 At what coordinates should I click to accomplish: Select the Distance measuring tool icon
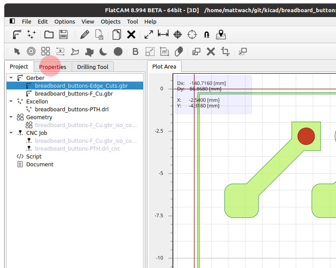point(163,34)
